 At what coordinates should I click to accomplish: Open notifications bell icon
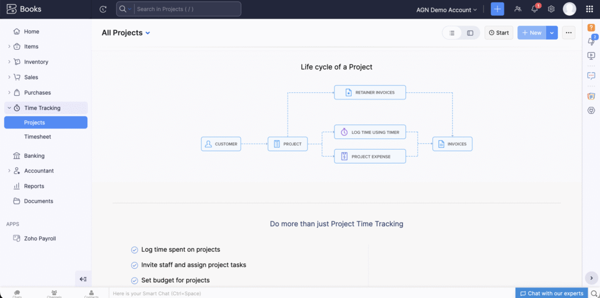coord(535,9)
